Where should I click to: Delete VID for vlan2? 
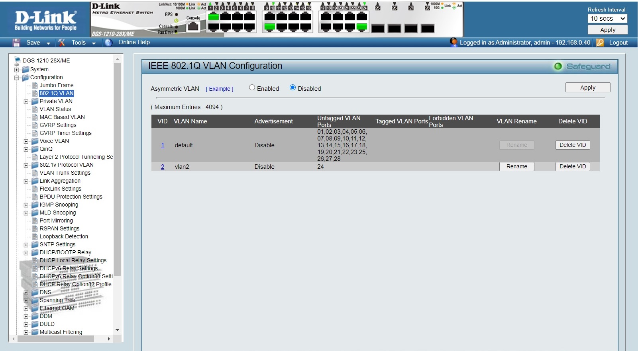click(573, 166)
